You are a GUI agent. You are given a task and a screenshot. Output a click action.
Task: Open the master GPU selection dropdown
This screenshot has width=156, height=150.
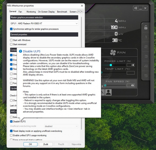coord(44,23)
